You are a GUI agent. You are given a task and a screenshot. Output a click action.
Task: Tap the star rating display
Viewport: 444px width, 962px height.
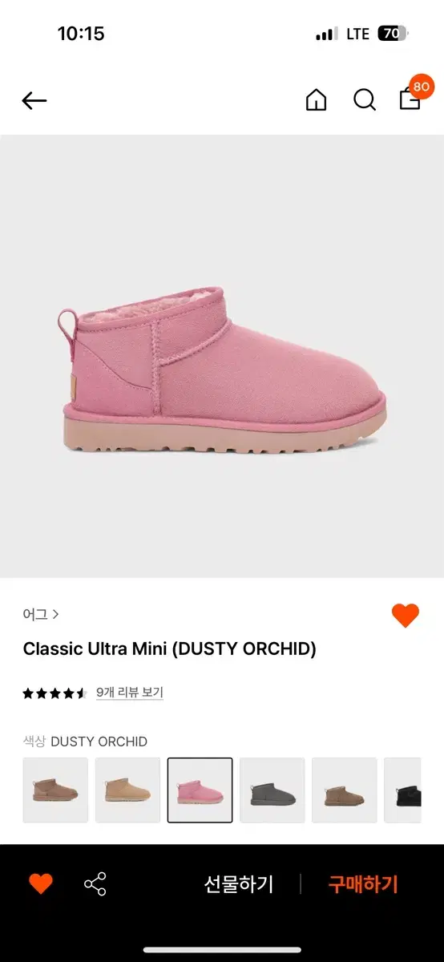point(54,693)
